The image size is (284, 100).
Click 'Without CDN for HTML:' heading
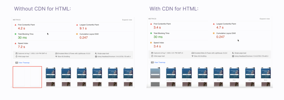tap(42, 9)
